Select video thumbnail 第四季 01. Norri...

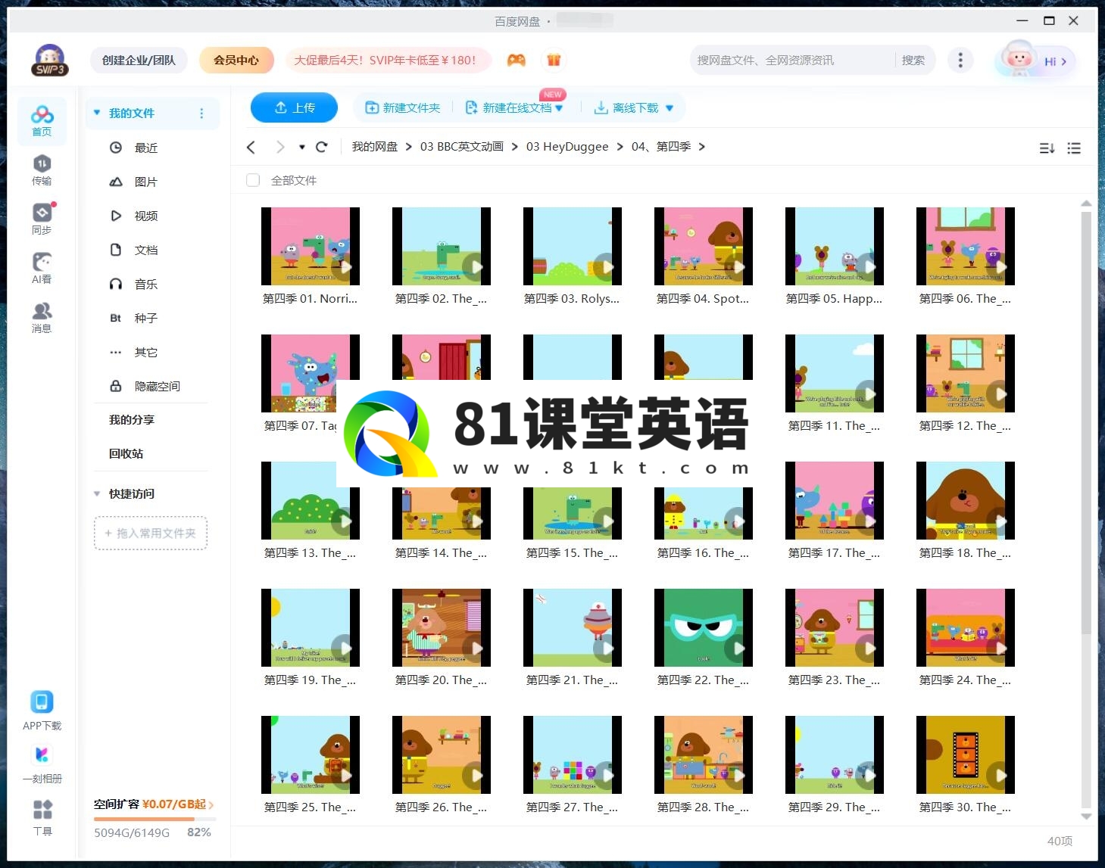click(x=311, y=246)
